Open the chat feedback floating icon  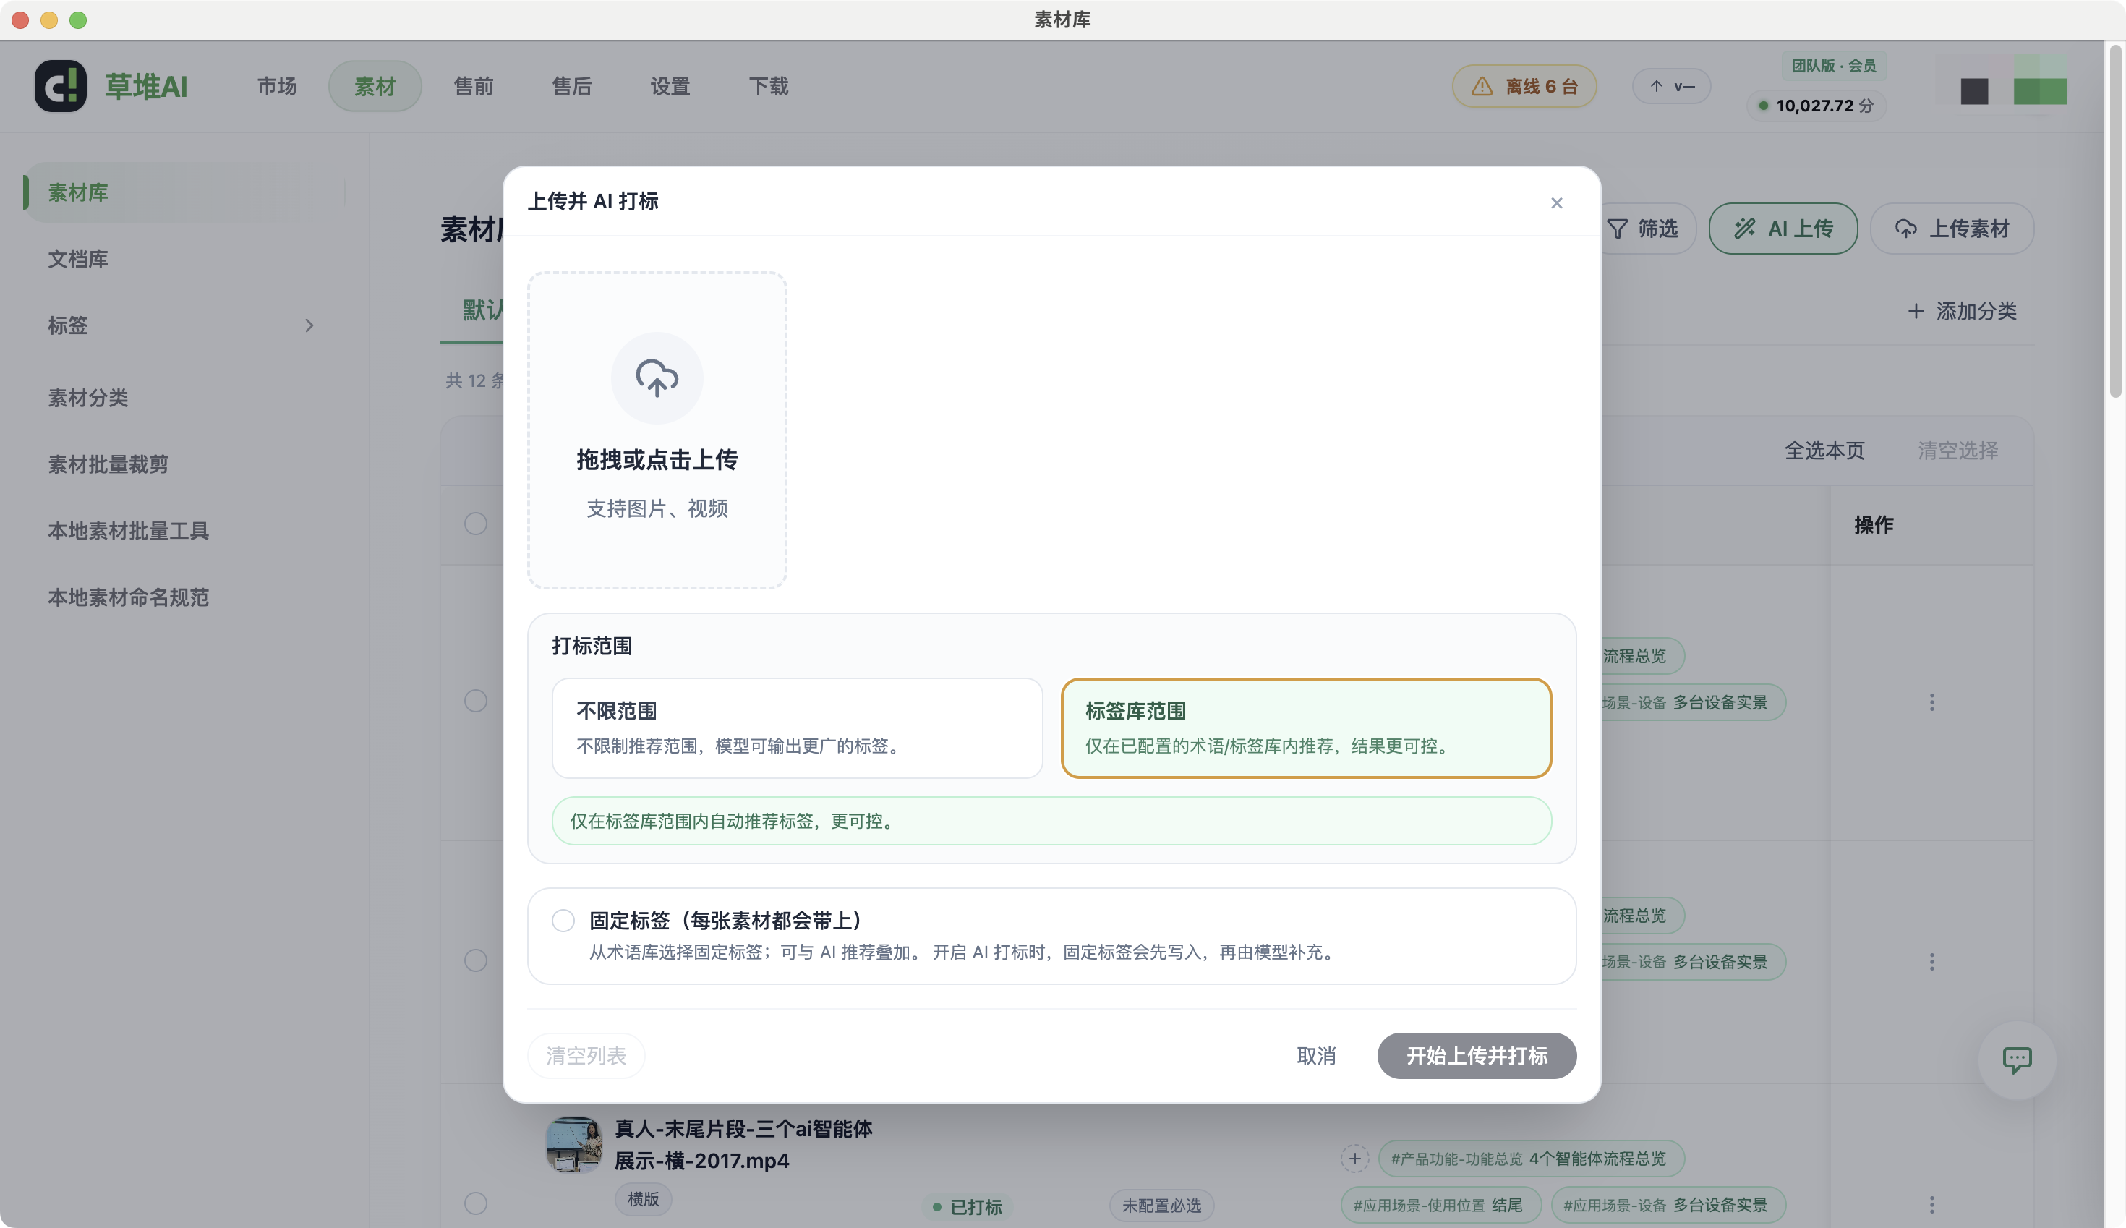click(2016, 1060)
